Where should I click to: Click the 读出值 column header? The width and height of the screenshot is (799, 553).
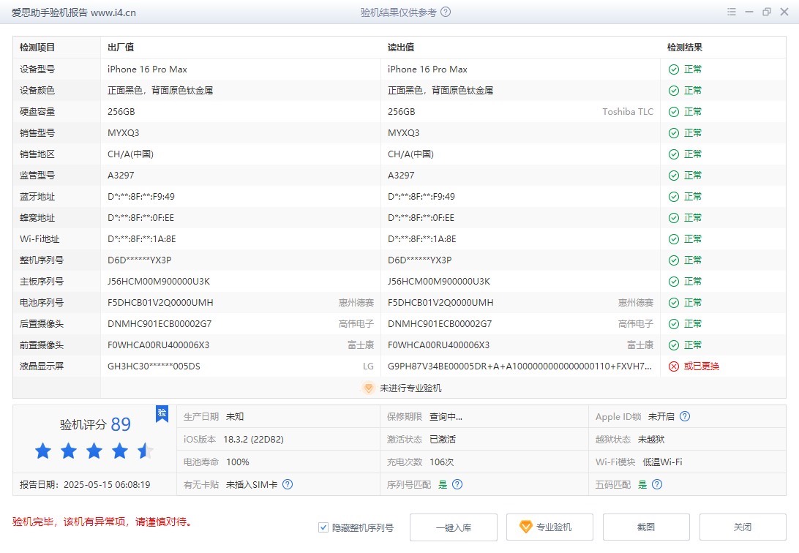401,48
